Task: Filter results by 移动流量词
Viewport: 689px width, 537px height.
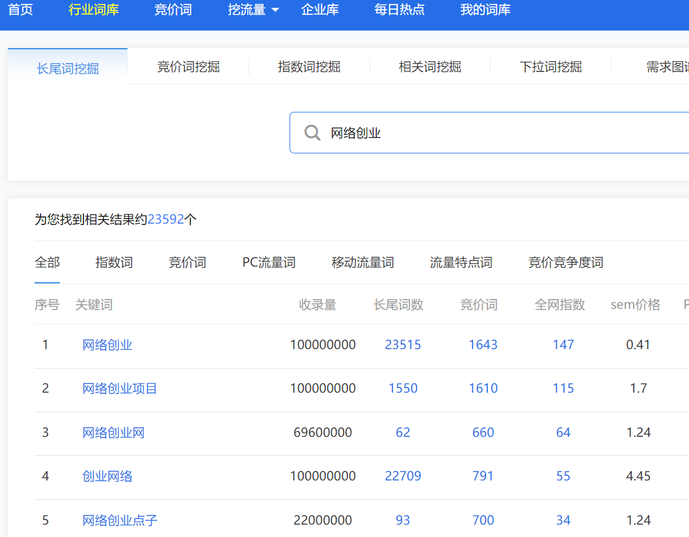Action: coord(362,262)
